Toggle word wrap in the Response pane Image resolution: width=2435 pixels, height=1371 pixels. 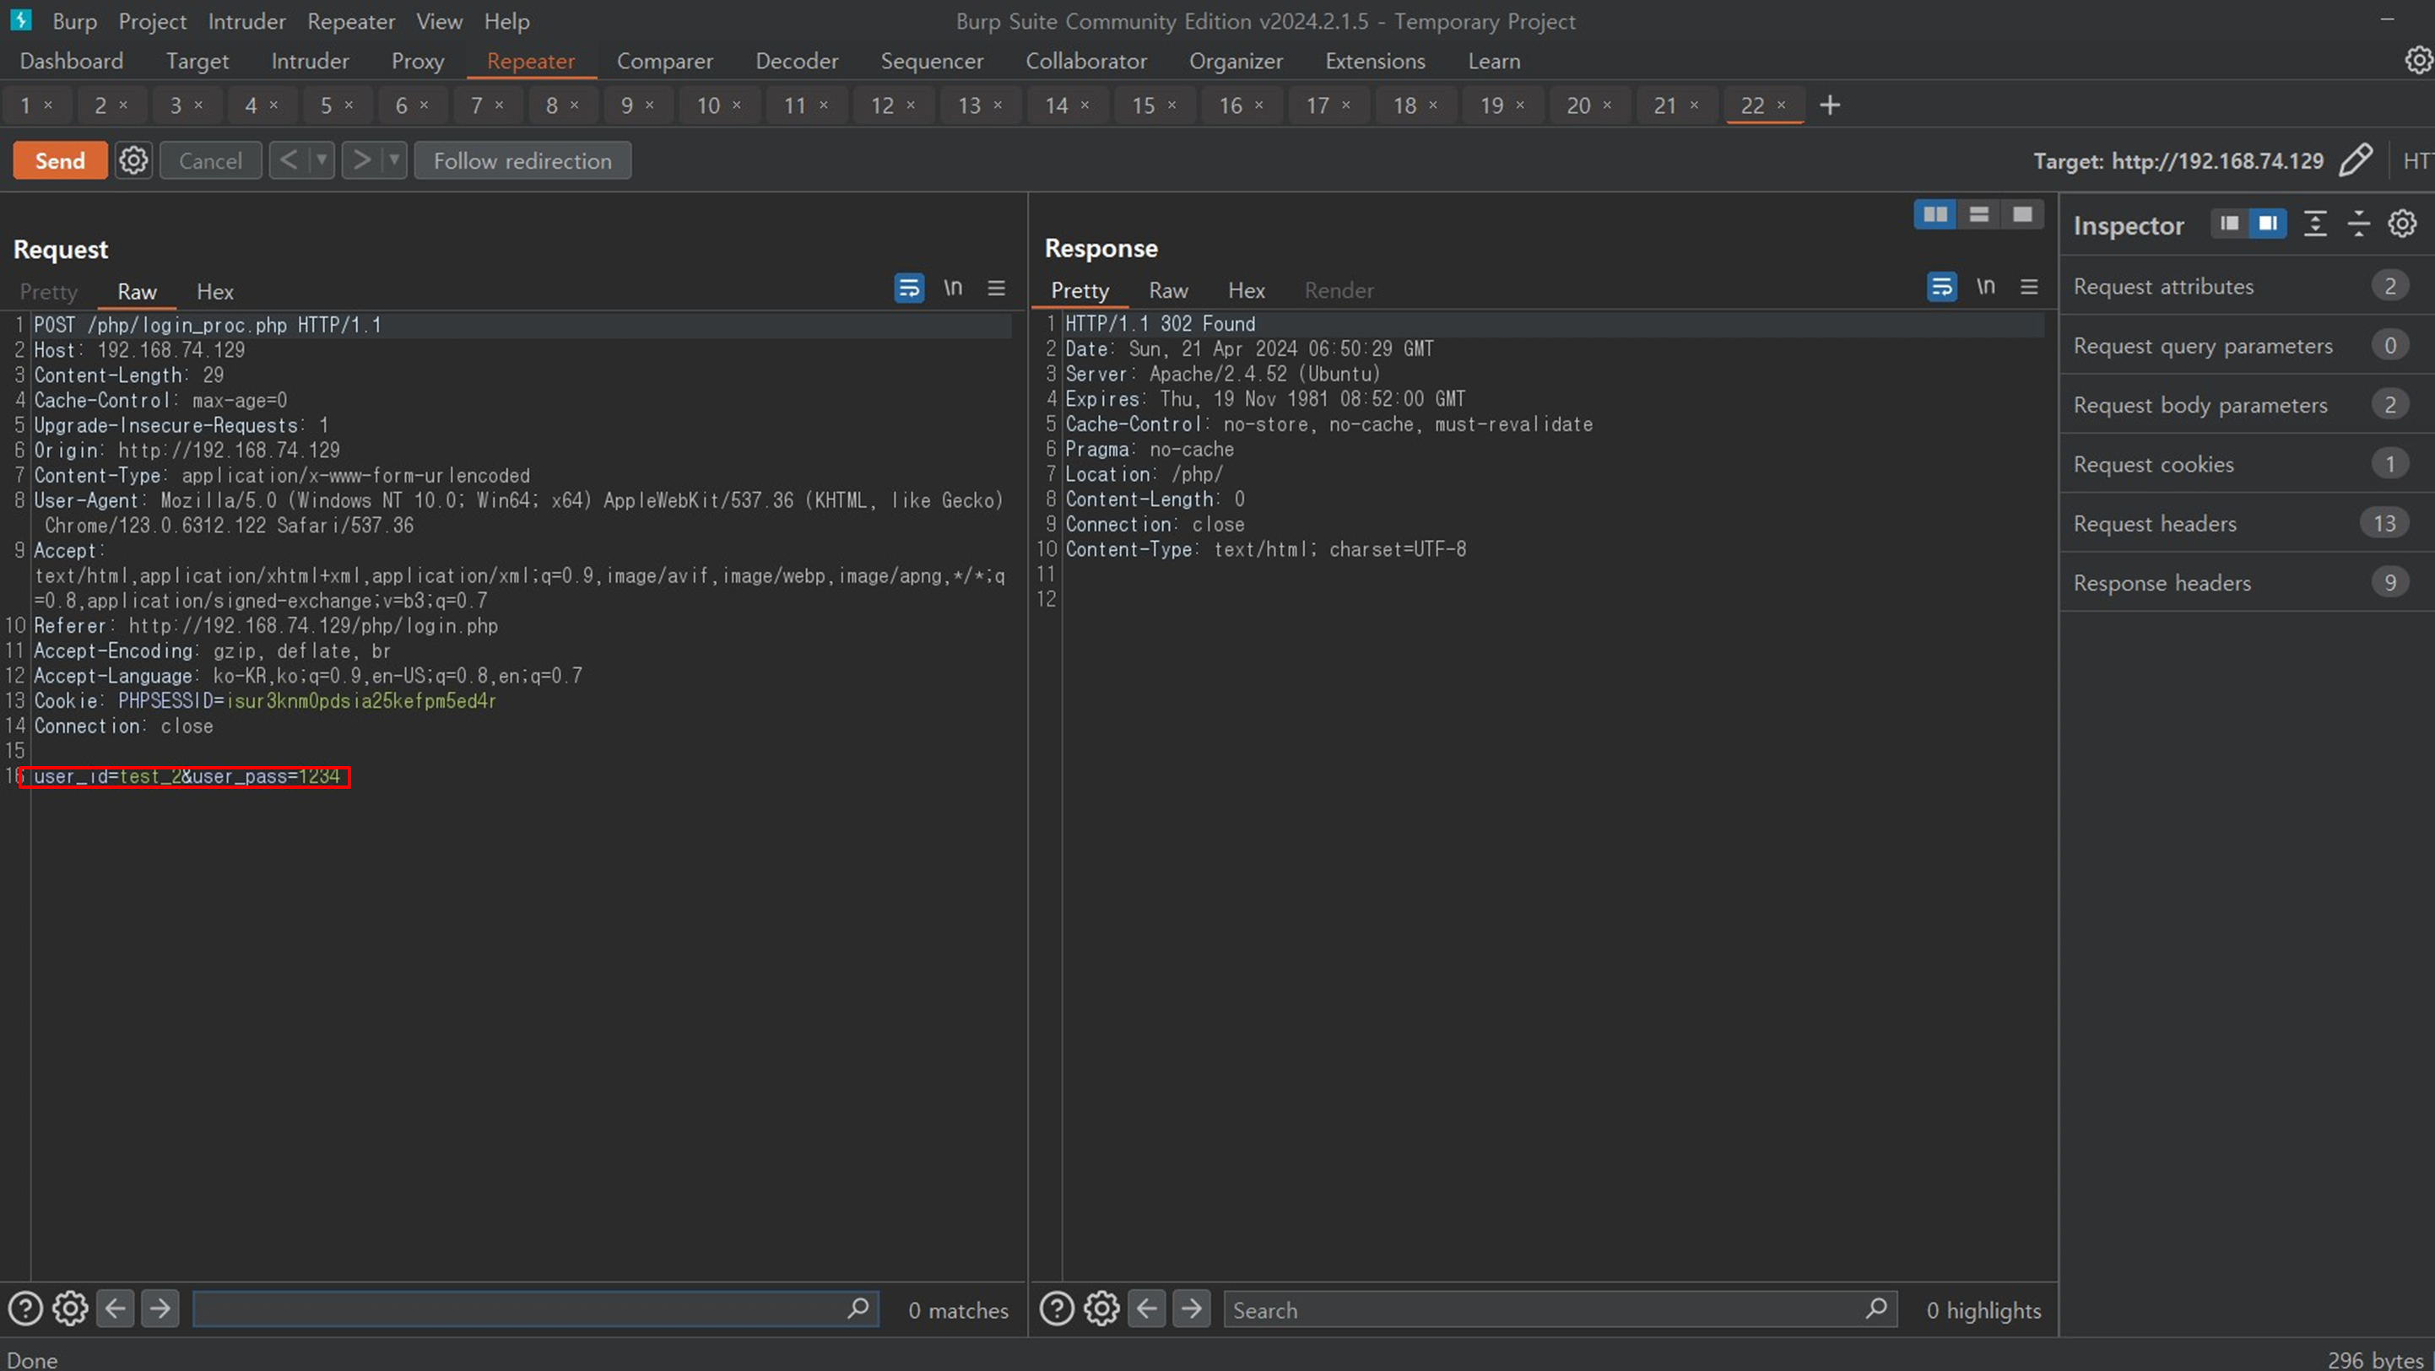click(1941, 286)
